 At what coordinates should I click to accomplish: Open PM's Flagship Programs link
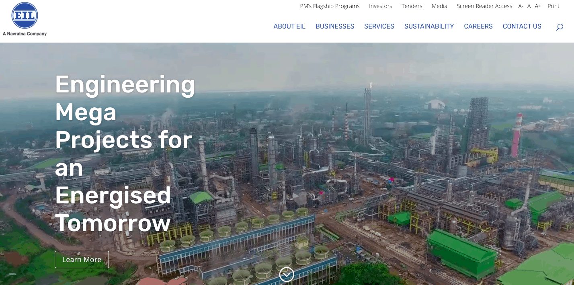[330, 6]
